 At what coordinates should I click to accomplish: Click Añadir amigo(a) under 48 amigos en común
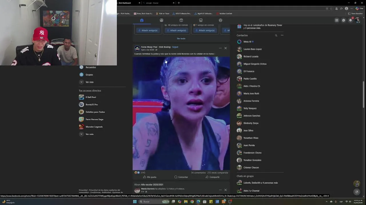coord(176,30)
